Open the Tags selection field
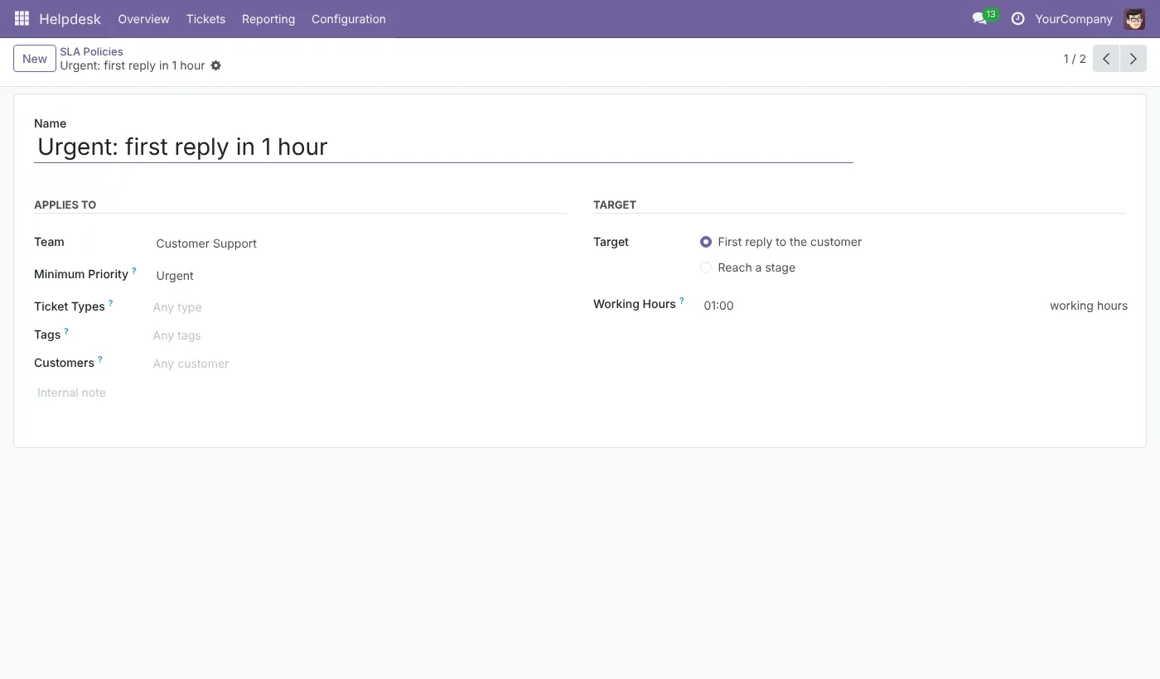 (x=360, y=335)
